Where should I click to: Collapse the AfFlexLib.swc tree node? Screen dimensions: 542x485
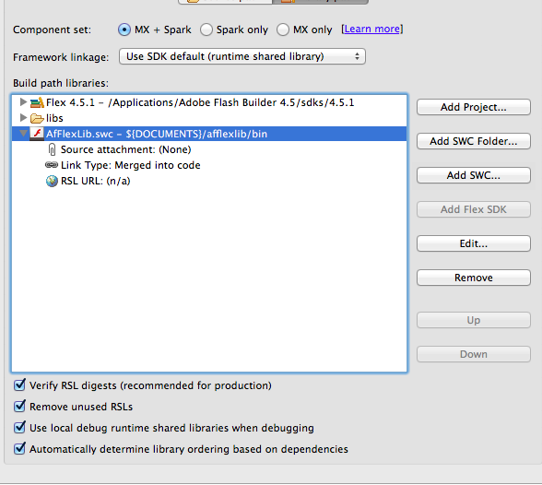tap(23, 134)
